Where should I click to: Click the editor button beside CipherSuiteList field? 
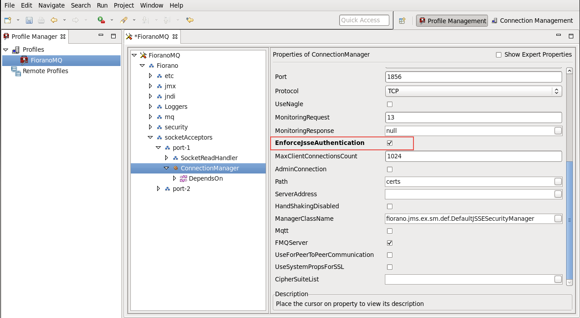coord(558,279)
